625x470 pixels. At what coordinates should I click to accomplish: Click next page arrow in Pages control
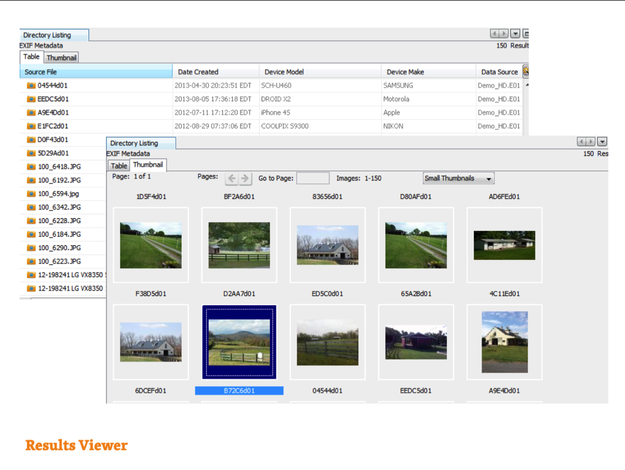(x=245, y=179)
